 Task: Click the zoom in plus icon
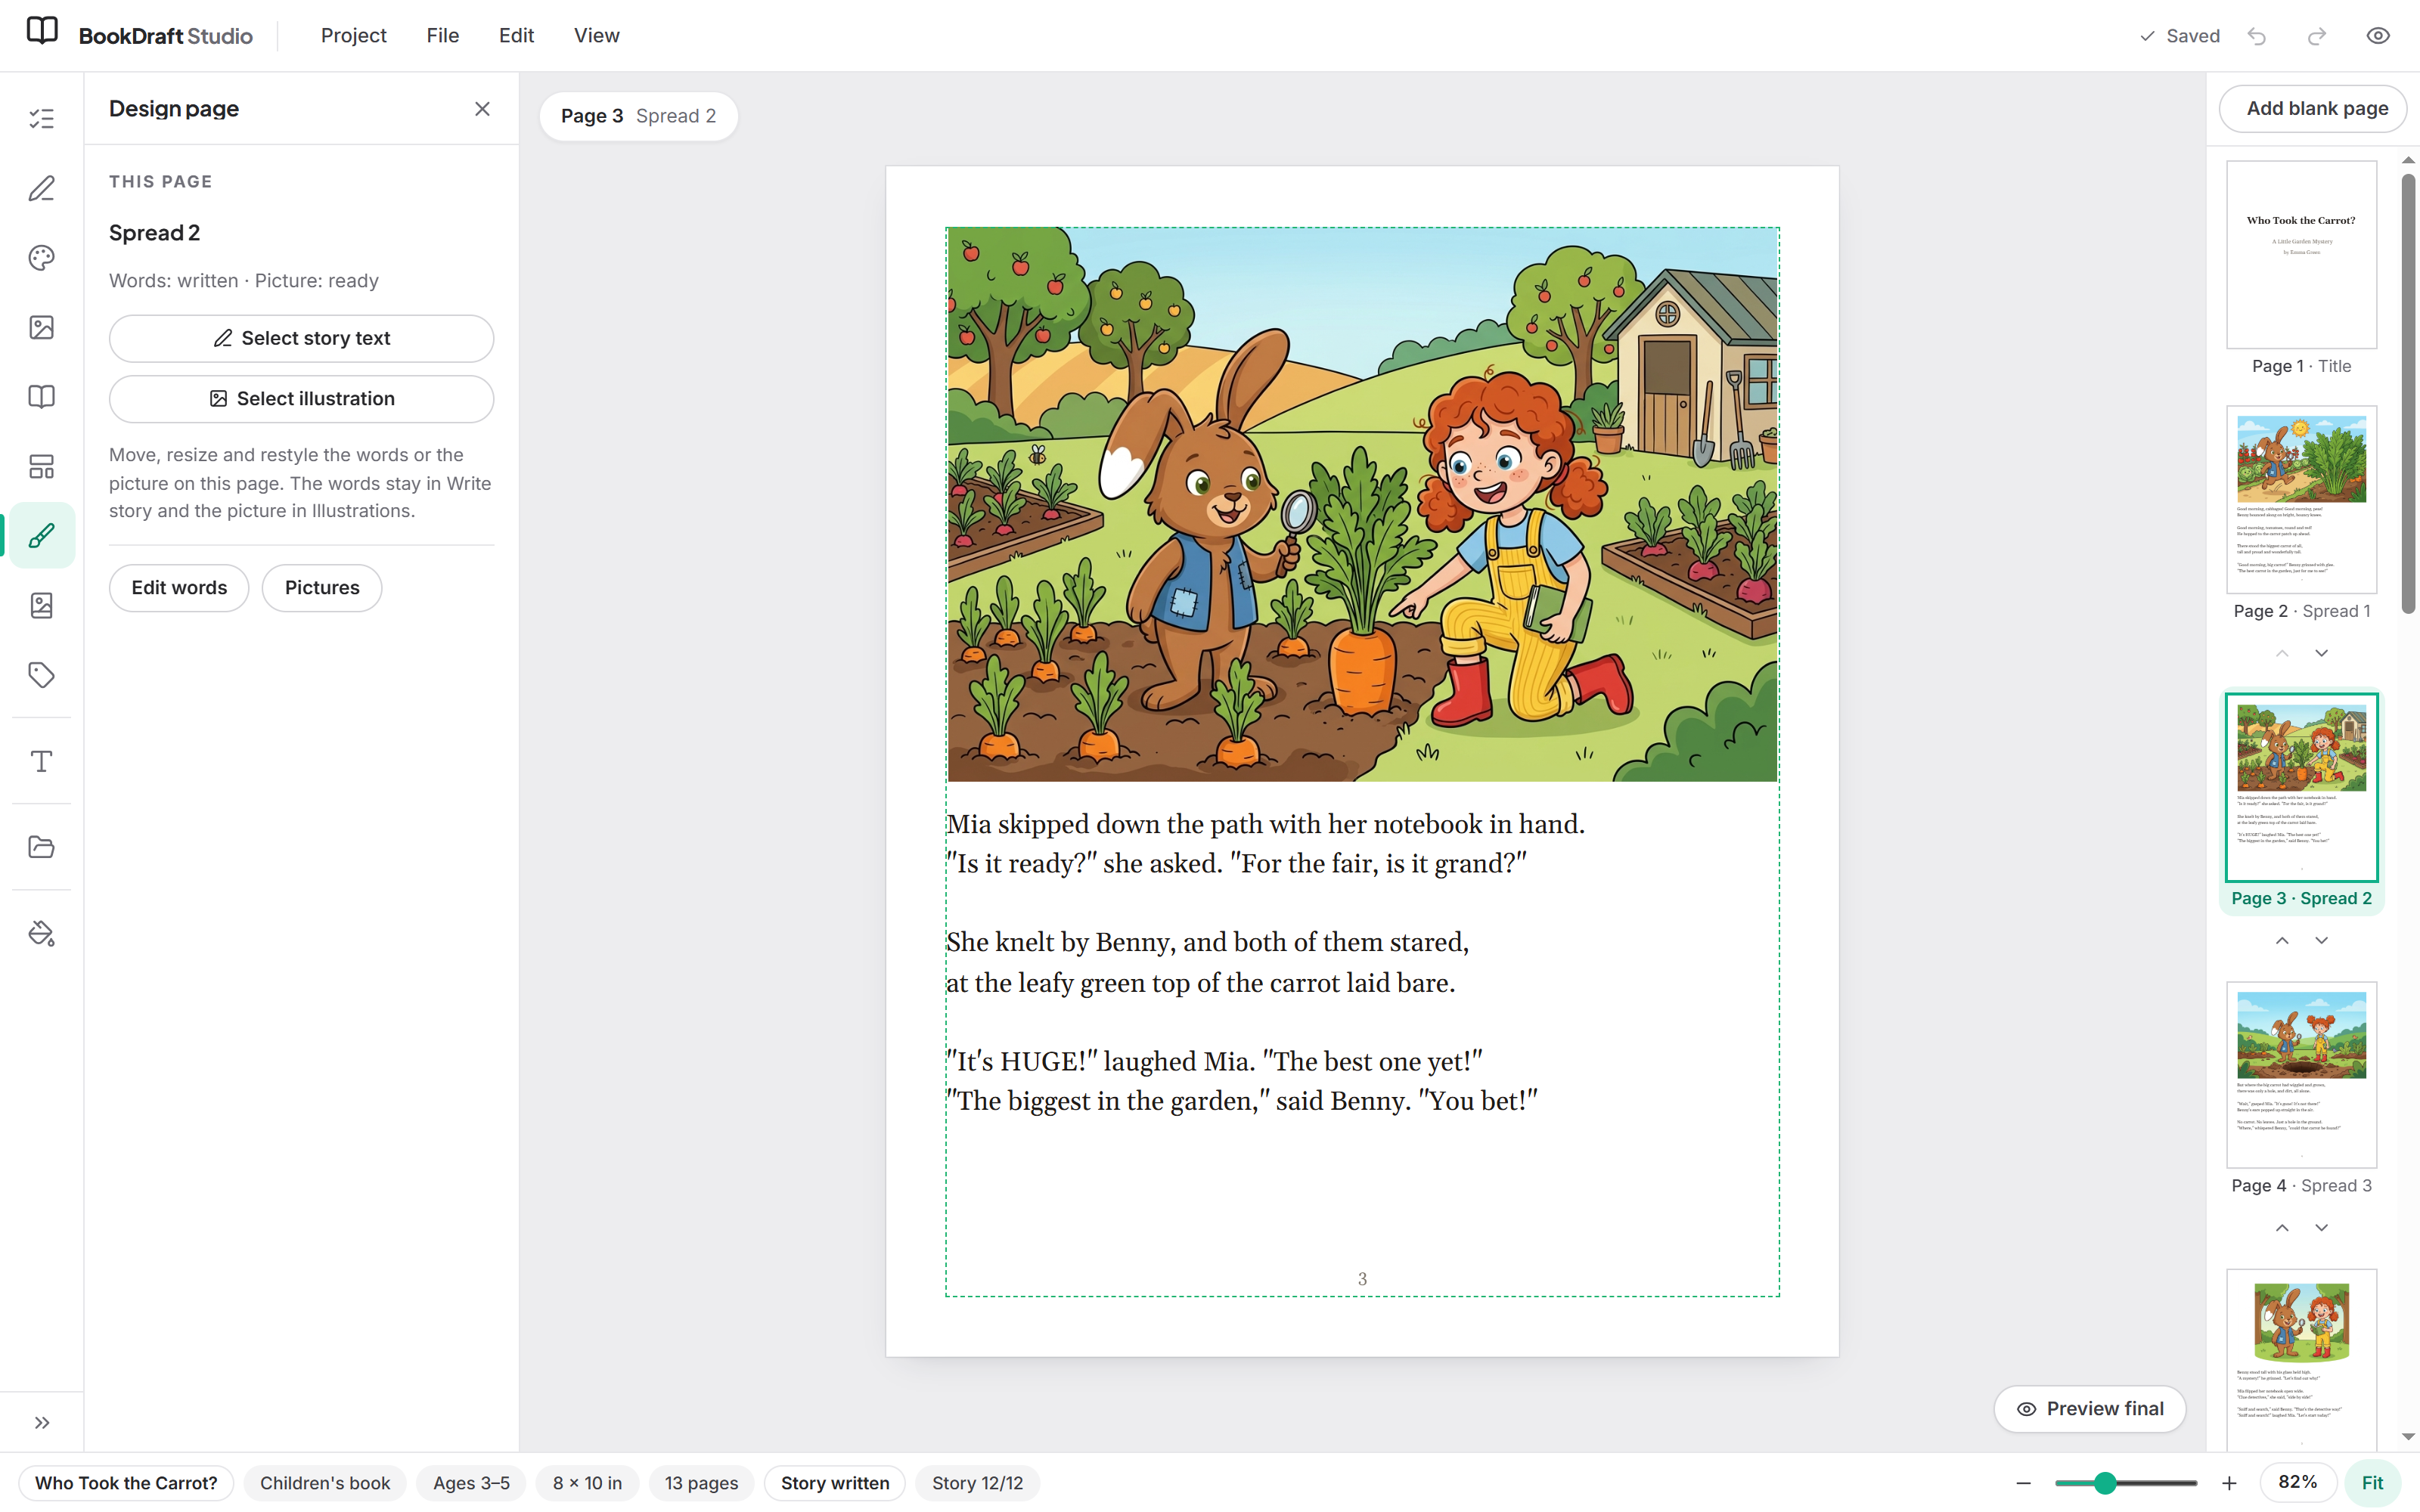coord(2229,1483)
